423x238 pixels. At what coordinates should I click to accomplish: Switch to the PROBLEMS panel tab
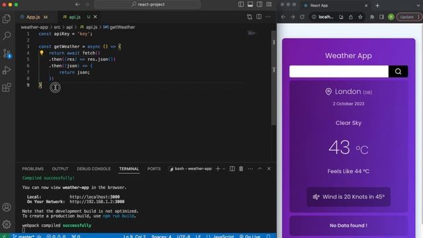32,169
